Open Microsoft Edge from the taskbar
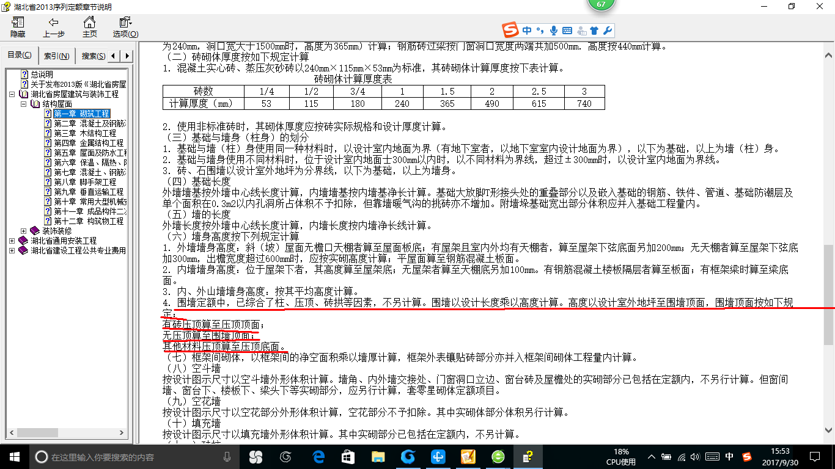Viewport: 835px width, 469px height. coord(318,456)
